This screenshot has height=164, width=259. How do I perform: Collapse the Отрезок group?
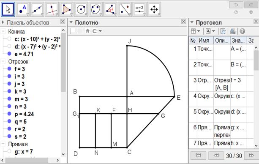click(3, 61)
